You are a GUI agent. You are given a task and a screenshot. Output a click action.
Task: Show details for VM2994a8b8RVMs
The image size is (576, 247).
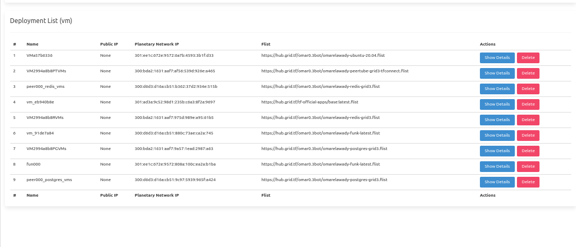[497, 120]
